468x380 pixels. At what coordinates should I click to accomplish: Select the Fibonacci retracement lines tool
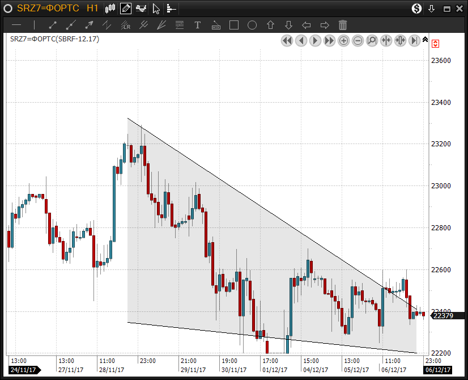(180, 25)
